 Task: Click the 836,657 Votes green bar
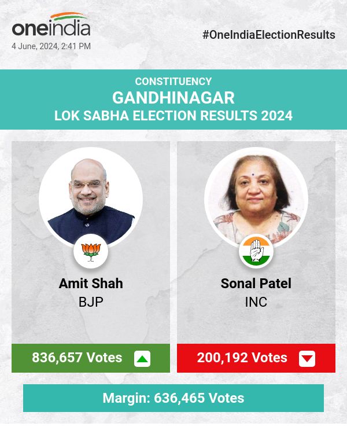click(x=77, y=358)
